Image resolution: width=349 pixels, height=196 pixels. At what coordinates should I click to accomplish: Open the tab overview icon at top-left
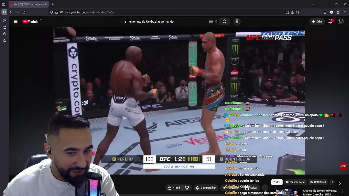(4, 4)
